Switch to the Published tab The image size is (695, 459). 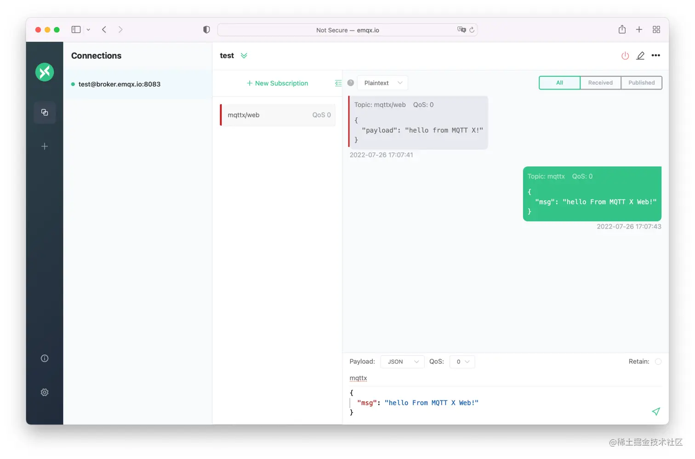click(x=642, y=83)
